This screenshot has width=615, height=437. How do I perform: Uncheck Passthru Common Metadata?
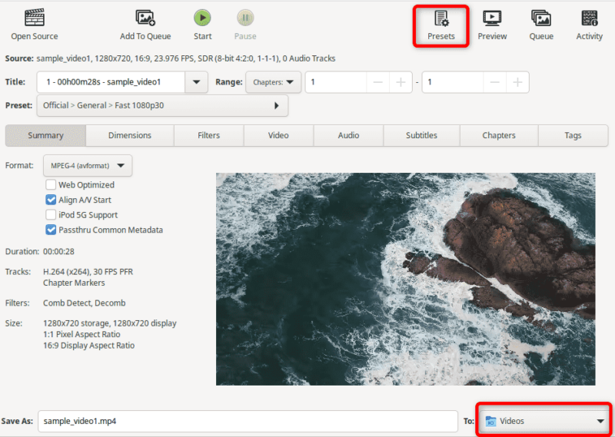point(51,230)
